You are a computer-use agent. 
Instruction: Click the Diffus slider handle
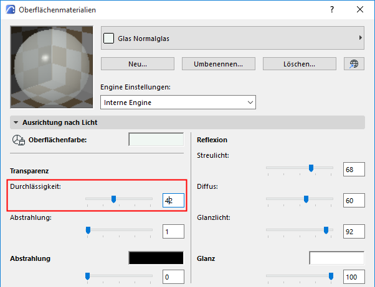point(306,199)
